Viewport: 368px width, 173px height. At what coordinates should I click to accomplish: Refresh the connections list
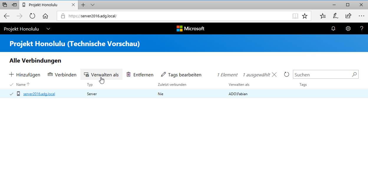(x=286, y=75)
